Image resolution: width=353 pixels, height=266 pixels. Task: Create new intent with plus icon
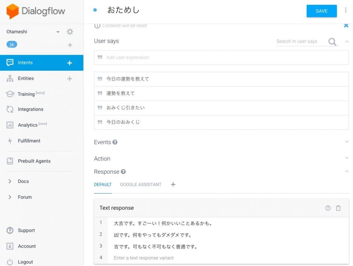click(69, 63)
